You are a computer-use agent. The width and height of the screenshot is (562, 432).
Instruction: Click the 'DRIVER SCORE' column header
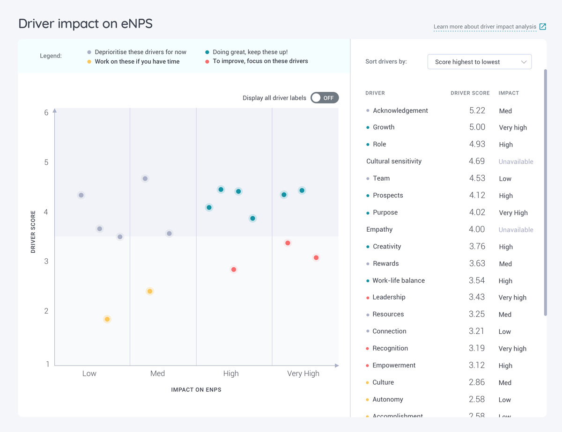[x=470, y=93]
